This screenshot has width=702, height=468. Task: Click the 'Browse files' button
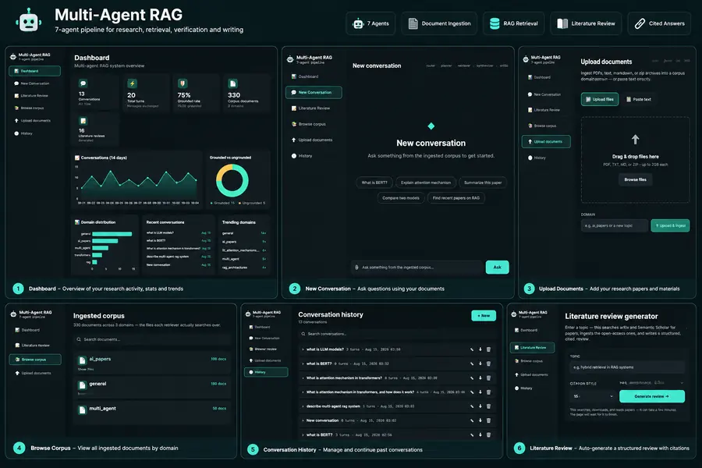coord(635,179)
